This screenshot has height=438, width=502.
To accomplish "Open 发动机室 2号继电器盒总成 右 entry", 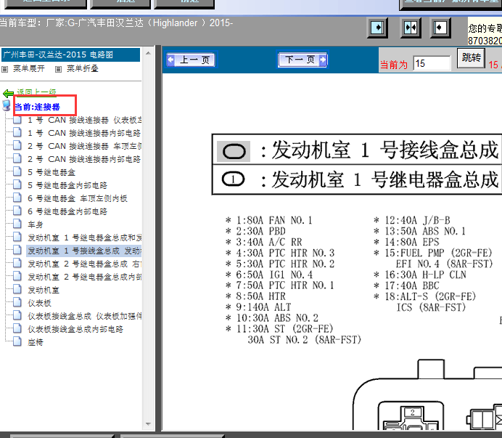I will point(85,264).
